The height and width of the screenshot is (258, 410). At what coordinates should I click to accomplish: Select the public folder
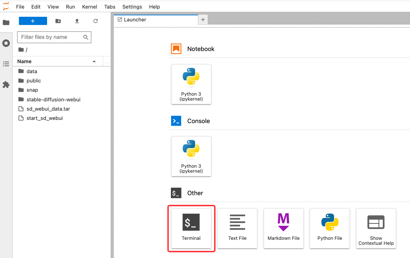click(x=61, y=81)
